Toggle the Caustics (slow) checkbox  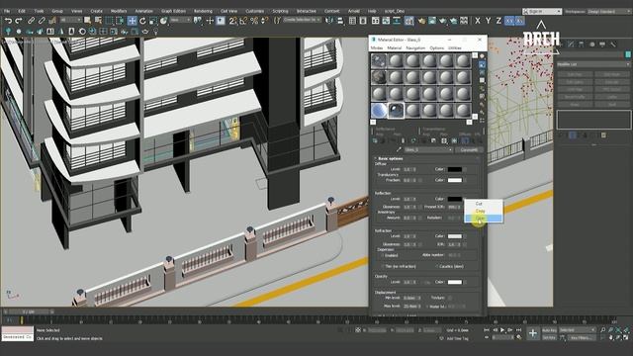click(x=436, y=266)
